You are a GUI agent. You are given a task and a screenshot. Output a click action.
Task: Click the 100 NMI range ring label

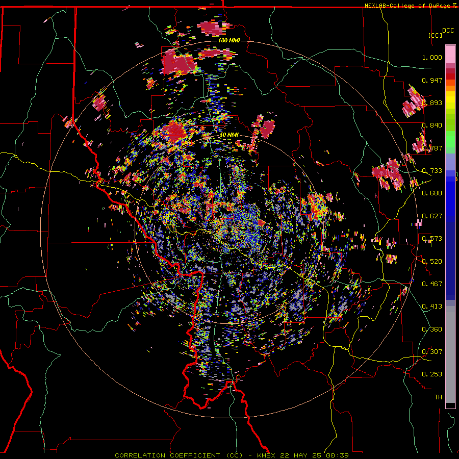229,40
